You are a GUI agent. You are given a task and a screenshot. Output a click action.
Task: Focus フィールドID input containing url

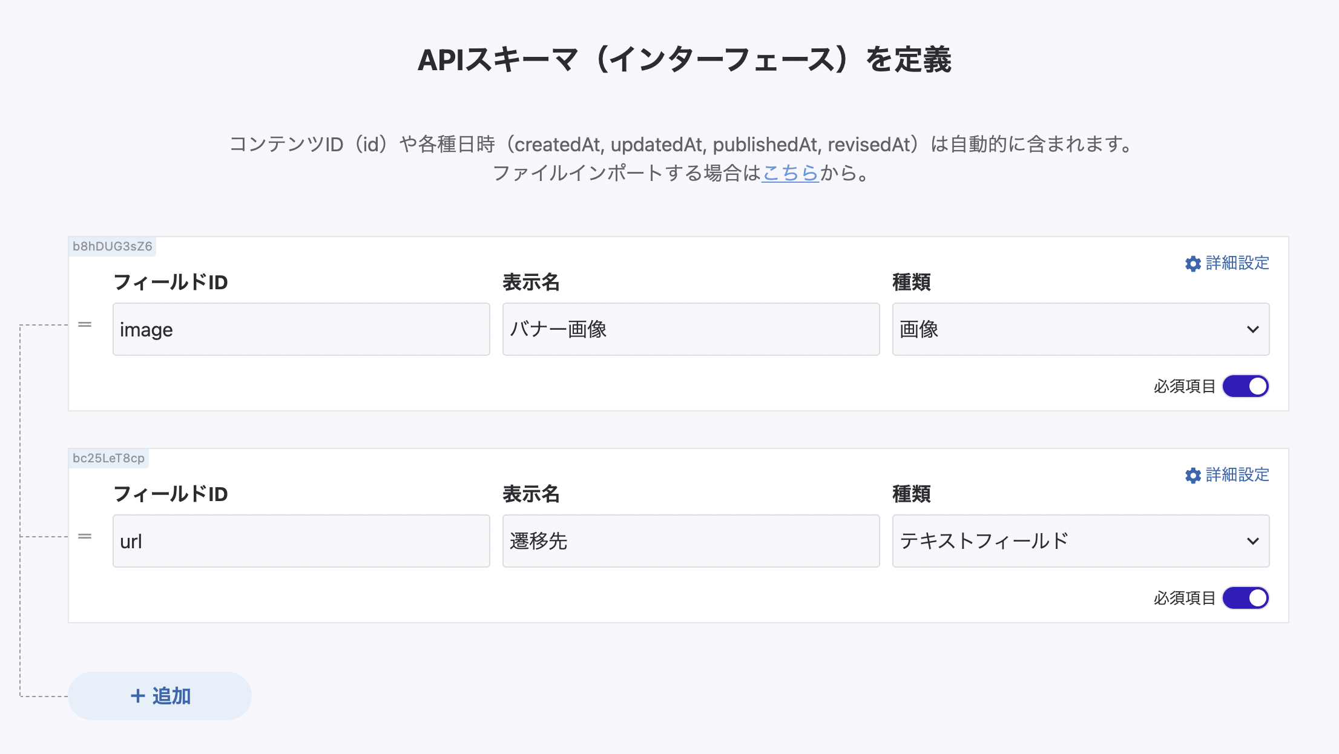point(301,542)
